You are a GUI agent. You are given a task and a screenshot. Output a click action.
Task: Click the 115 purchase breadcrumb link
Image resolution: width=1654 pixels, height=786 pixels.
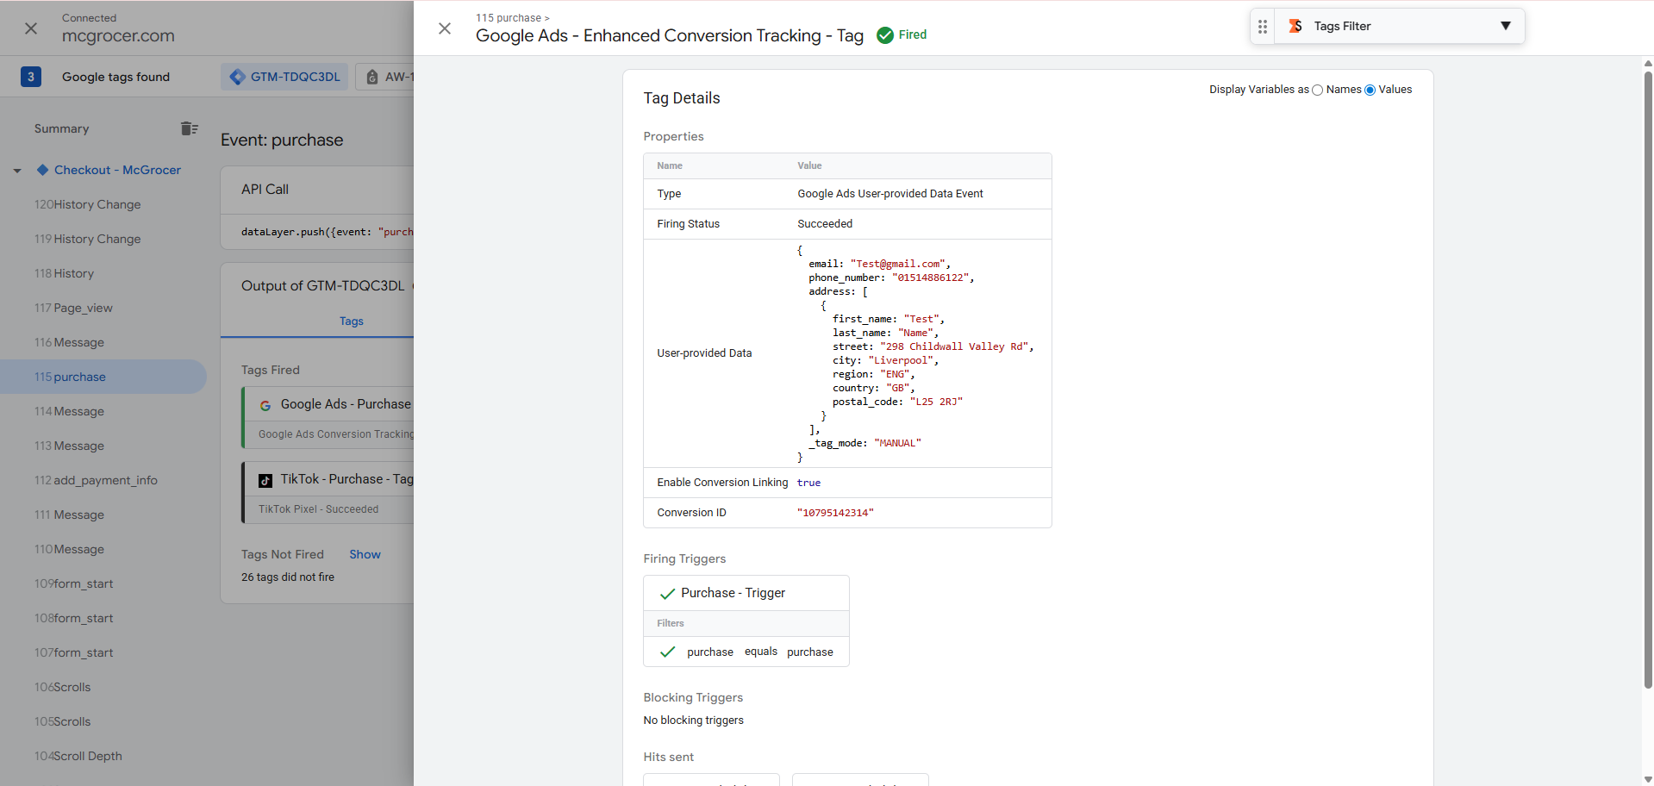pyautogui.click(x=509, y=18)
